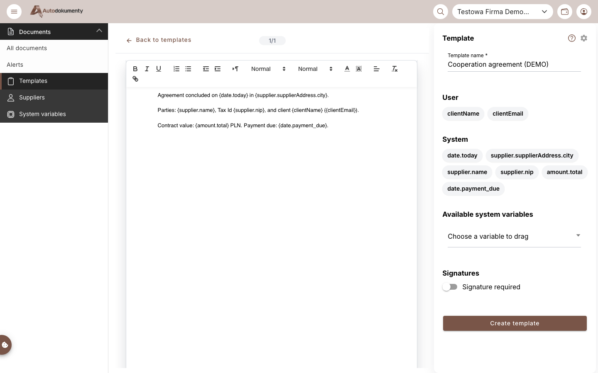Screen dimensions: 598x373
Task: Decrease the paragraph indent
Action: tap(206, 69)
